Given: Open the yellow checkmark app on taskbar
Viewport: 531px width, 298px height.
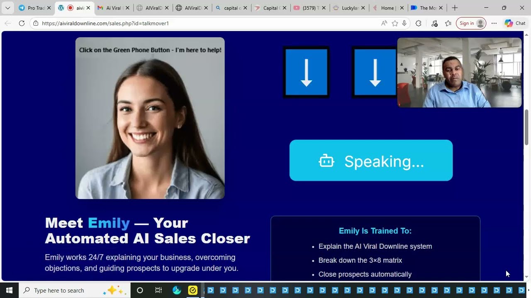Looking at the screenshot, I should [192, 290].
